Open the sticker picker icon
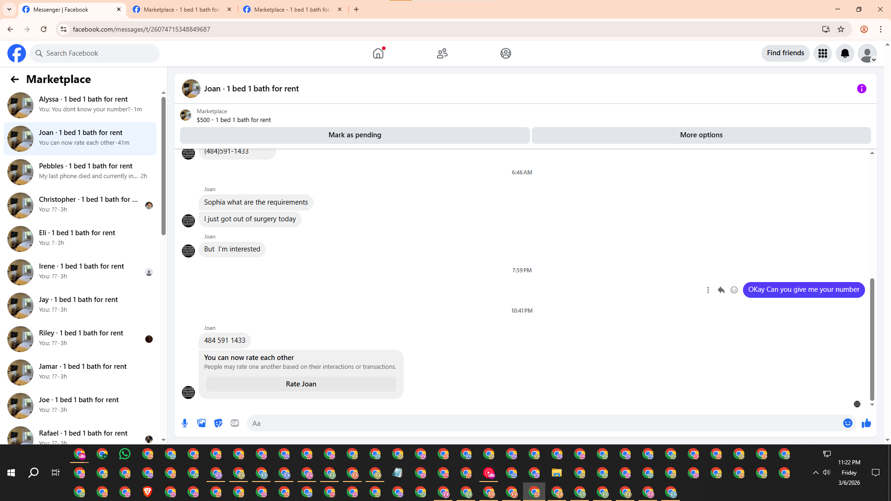This screenshot has height=501, width=891. click(218, 423)
